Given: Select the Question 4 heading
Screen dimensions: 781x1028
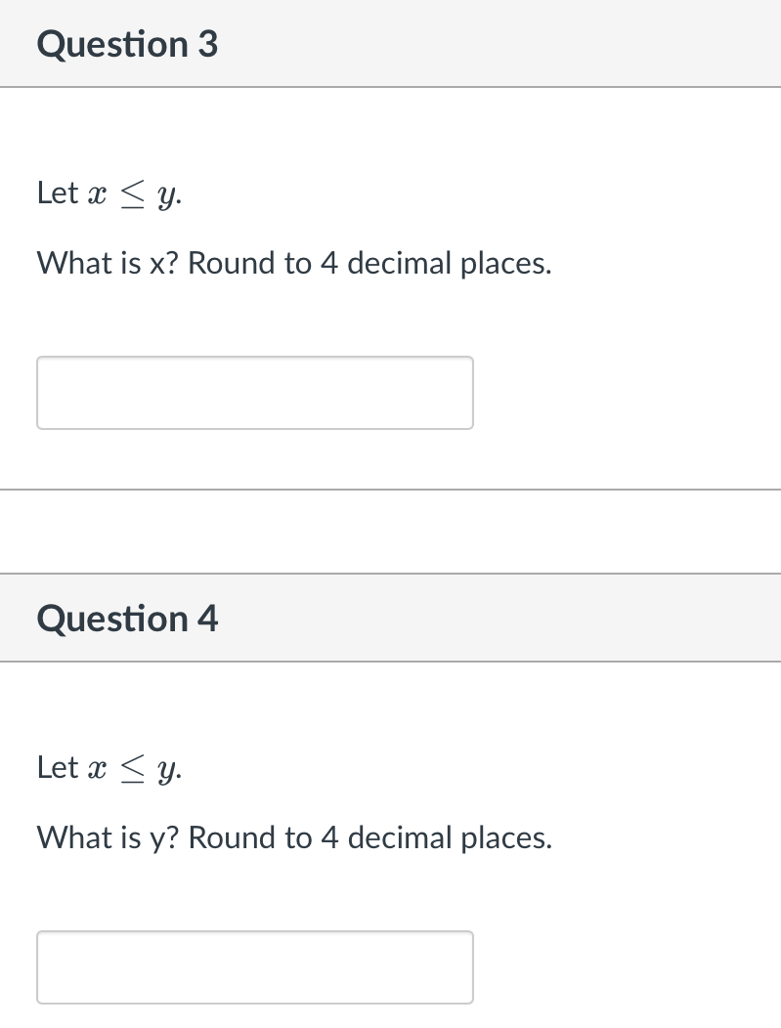Looking at the screenshot, I should (x=126, y=618).
